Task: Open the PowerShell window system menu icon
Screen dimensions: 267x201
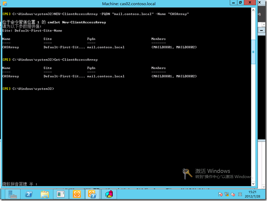Action: pyautogui.click(x=5, y=4)
